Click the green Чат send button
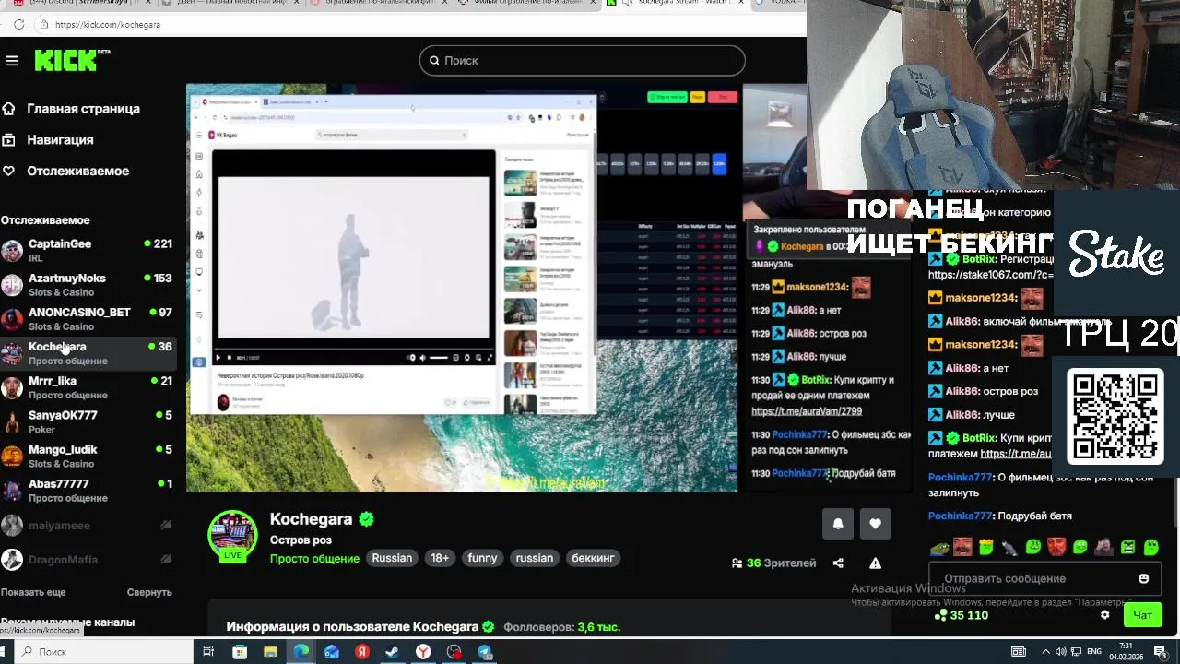Image resolution: width=1180 pixels, height=664 pixels. click(x=1142, y=615)
